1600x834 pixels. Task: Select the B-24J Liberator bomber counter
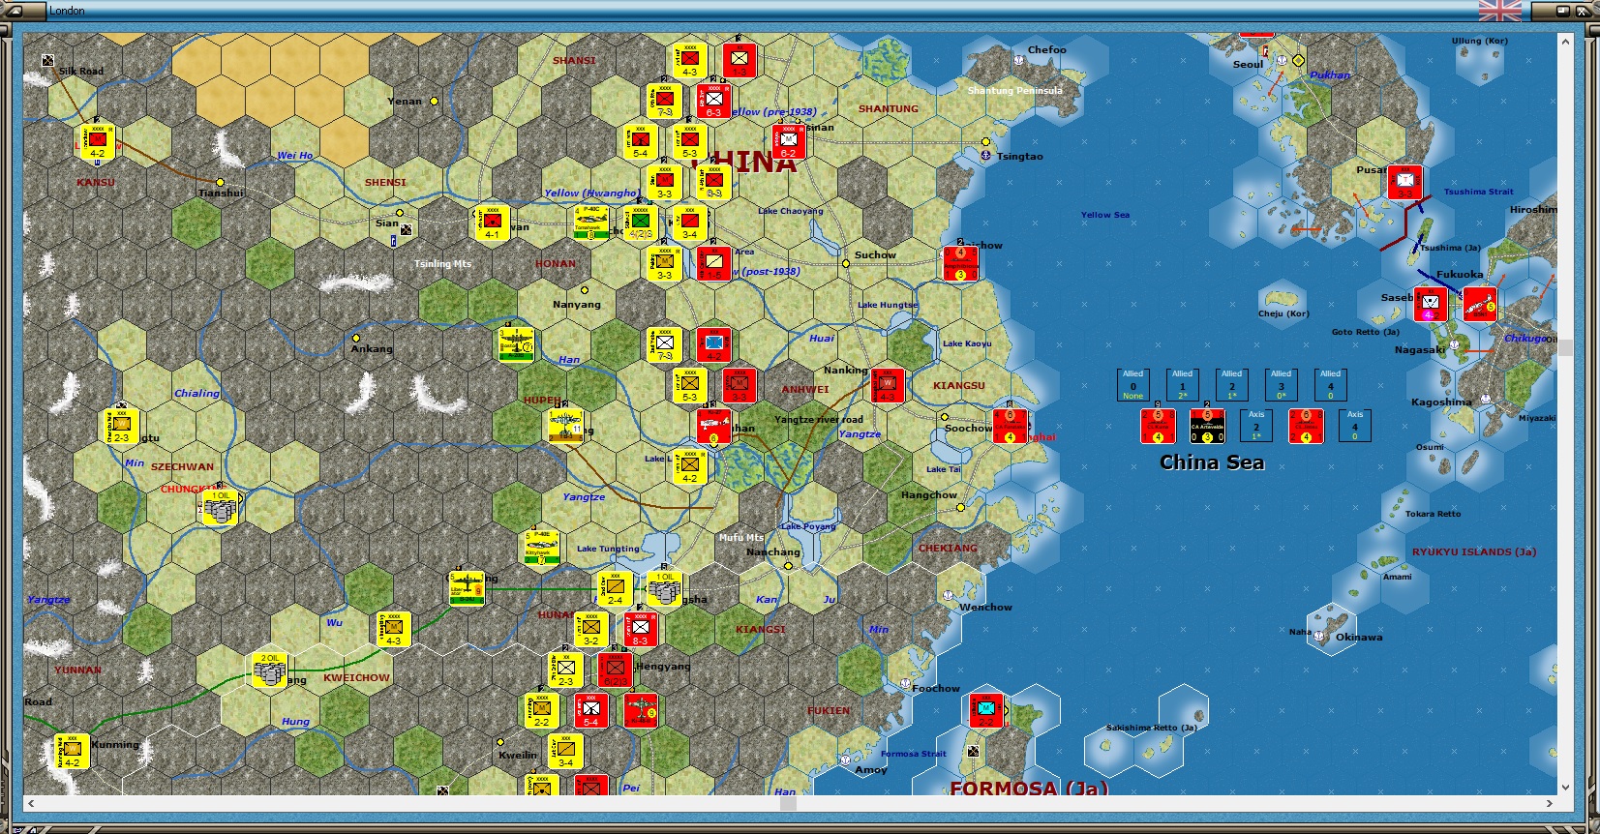(x=468, y=588)
